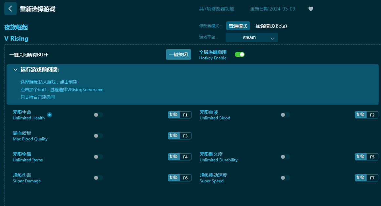The image size is (381, 206).
Task: Click the 更新日期:2024-05-09 text
Action: 272,9
